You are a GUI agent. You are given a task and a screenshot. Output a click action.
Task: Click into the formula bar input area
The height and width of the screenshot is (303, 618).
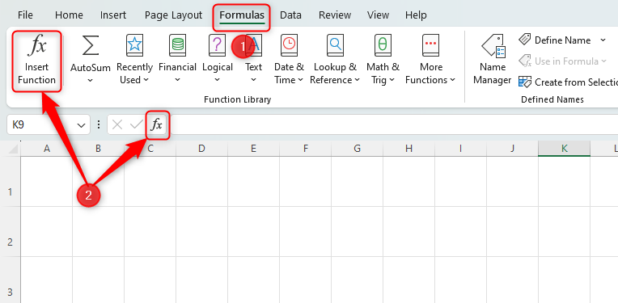pos(394,125)
